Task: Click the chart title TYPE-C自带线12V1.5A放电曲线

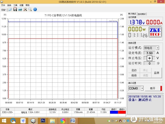Action: [63, 15]
